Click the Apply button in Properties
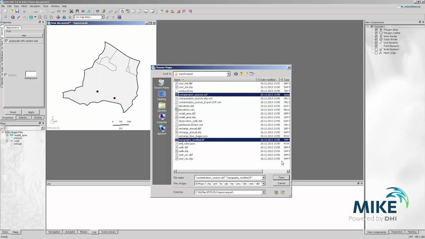The width and height of the screenshot is (425, 239). pos(31,112)
